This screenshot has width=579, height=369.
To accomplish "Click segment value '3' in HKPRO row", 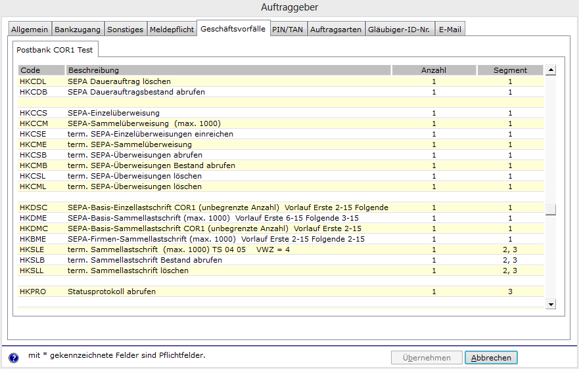I will tap(510, 292).
